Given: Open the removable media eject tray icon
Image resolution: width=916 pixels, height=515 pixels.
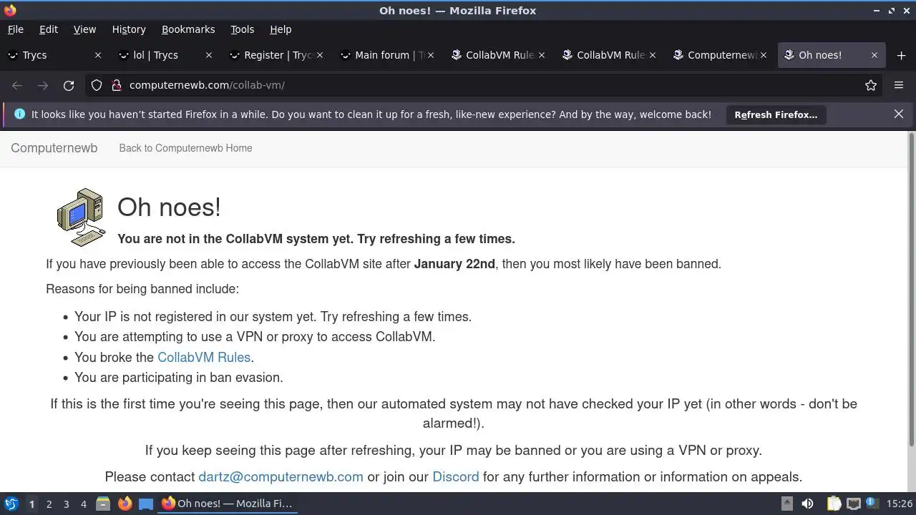Looking at the screenshot, I should [x=786, y=504].
